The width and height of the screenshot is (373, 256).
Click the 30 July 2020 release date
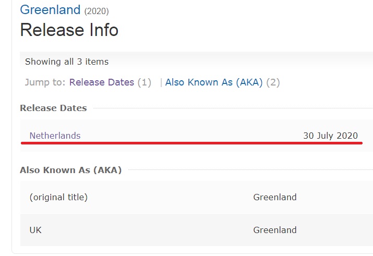pyautogui.click(x=330, y=136)
